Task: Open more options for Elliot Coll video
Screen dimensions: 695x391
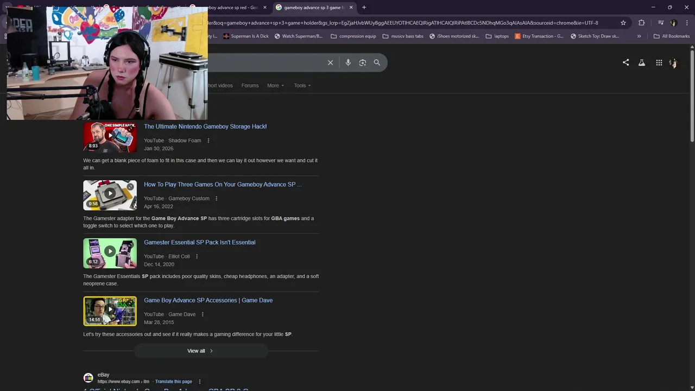Action: pos(197,257)
